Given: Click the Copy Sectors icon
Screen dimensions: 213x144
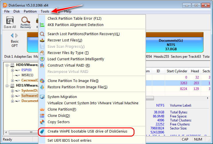Looking at the screenshot, I should click(42, 122).
